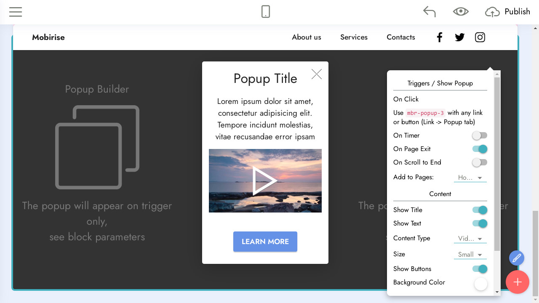Click the Publish button
The image size is (539, 303).
click(507, 12)
